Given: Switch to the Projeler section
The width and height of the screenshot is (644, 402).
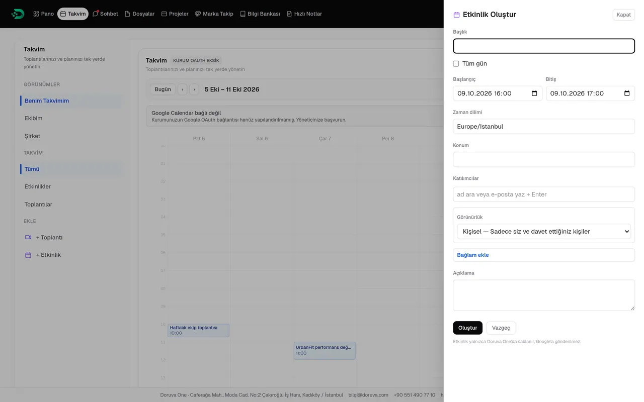Looking at the screenshot, I should [x=175, y=14].
